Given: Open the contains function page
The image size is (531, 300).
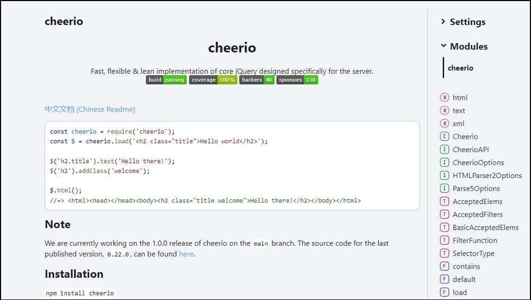Looking at the screenshot, I should pyautogui.click(x=466, y=266).
